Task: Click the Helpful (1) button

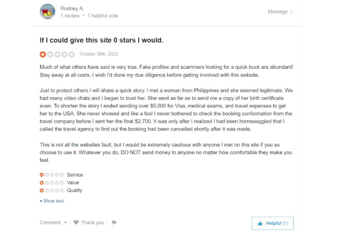Action: pyautogui.click(x=273, y=223)
